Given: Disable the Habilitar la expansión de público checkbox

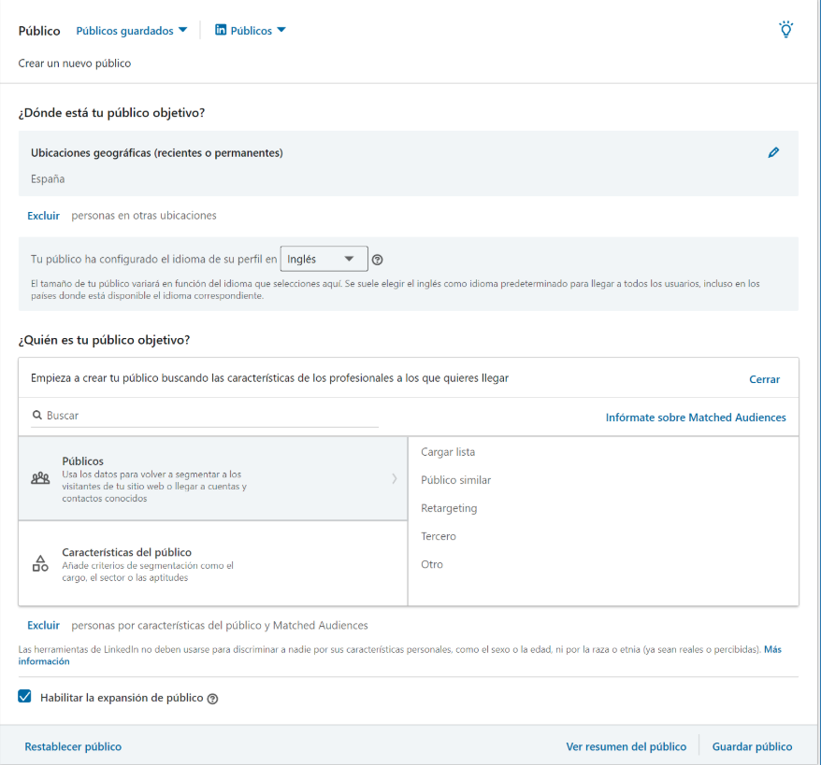Looking at the screenshot, I should 25,697.
